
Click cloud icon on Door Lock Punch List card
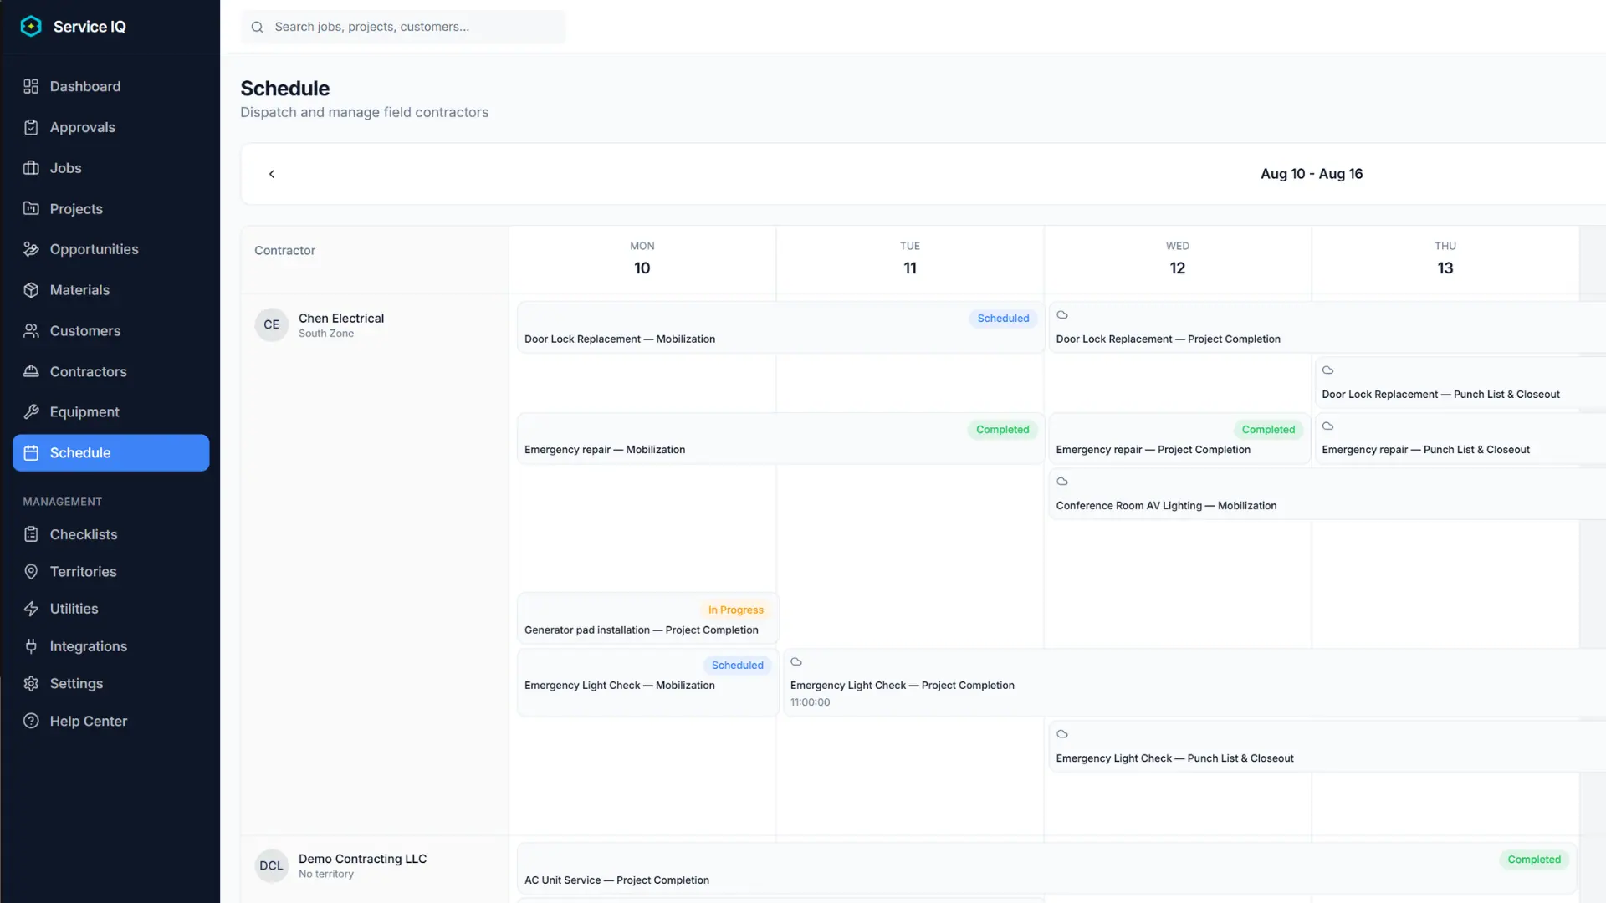click(x=1327, y=370)
